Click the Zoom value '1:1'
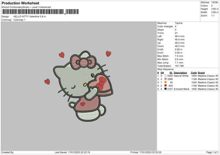220x155 pixels. click(213, 15)
